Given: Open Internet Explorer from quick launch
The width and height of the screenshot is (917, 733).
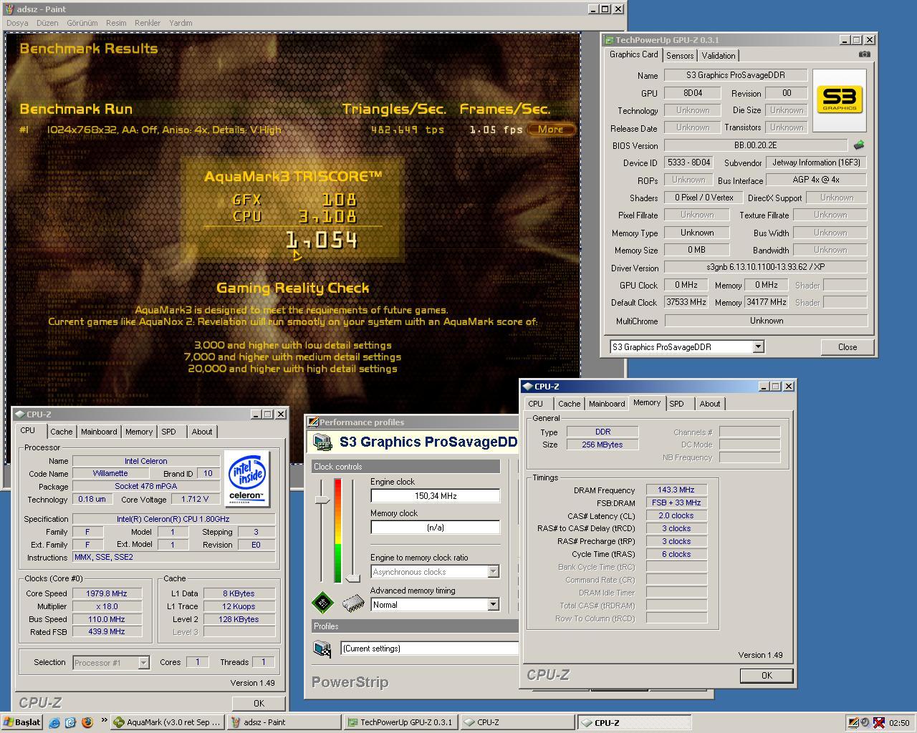Looking at the screenshot, I should 54,723.
